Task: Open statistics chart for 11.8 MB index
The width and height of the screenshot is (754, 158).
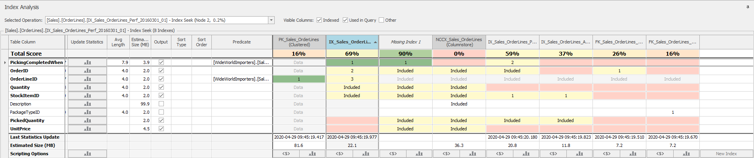Action: [x=579, y=154]
